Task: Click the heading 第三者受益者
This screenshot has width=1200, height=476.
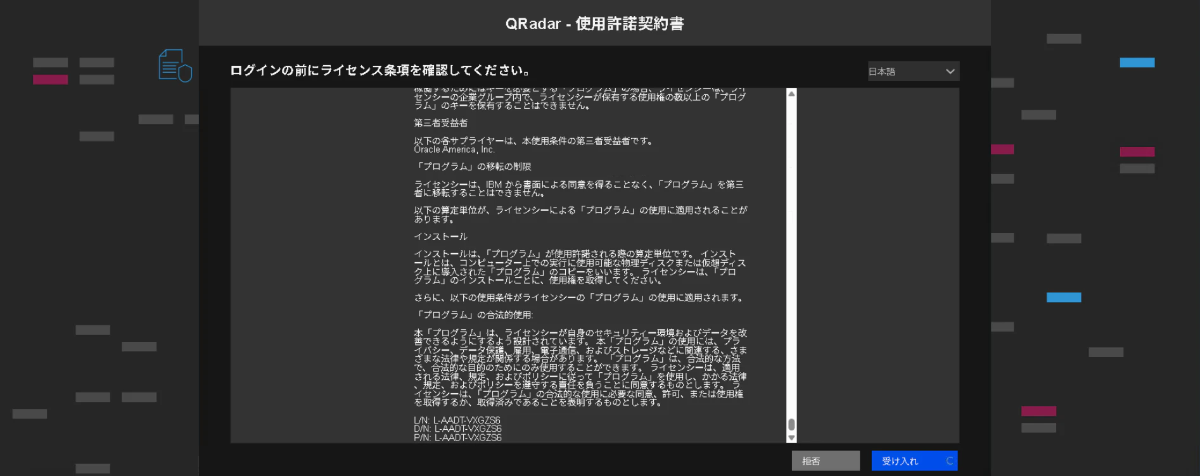Action: pyautogui.click(x=441, y=123)
